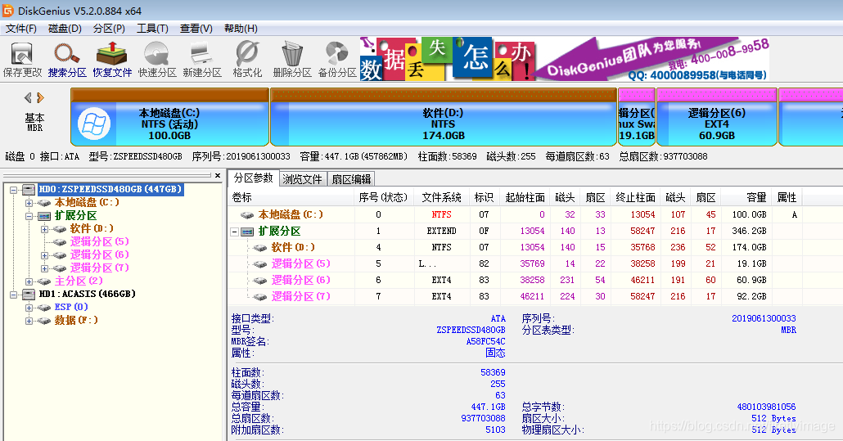Open the 帮助(H) menu
This screenshot has height=441, width=843.
click(241, 29)
